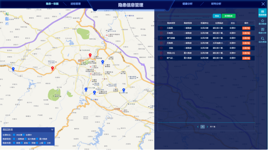Go to previous page with the left chevron
The height and width of the screenshot is (150, 268).
(198, 127)
